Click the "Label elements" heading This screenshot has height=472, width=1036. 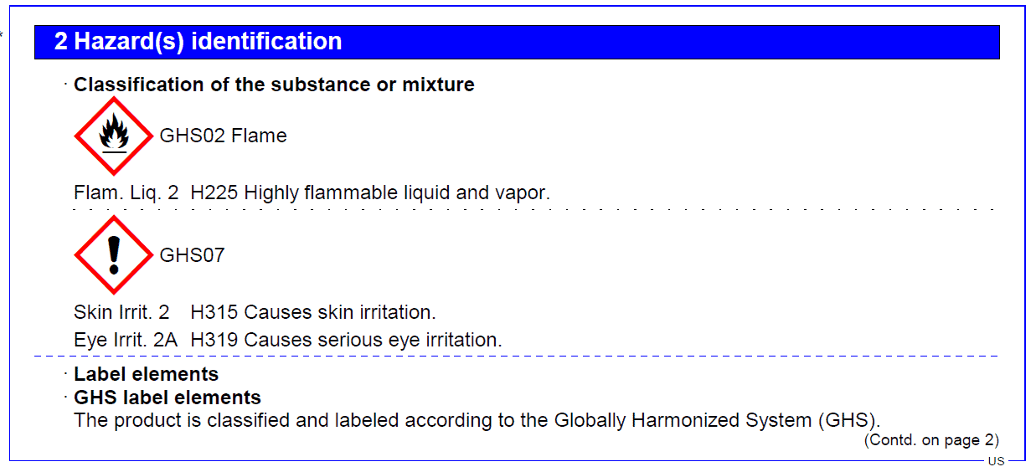[x=146, y=374]
